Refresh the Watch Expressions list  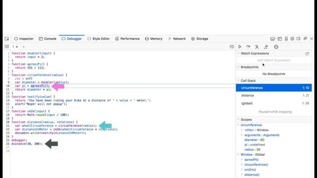point(307,54)
